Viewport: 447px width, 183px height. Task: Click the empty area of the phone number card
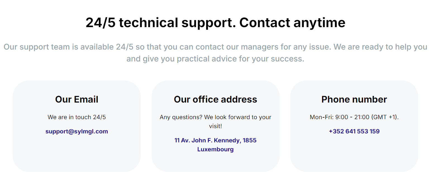[354, 154]
